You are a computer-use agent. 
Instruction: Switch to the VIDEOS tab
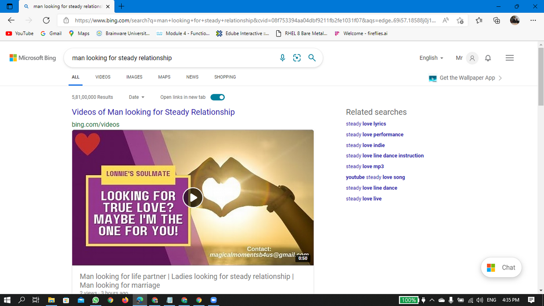click(x=103, y=77)
